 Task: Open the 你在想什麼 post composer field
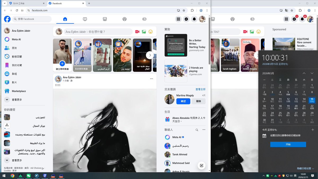(x=98, y=32)
